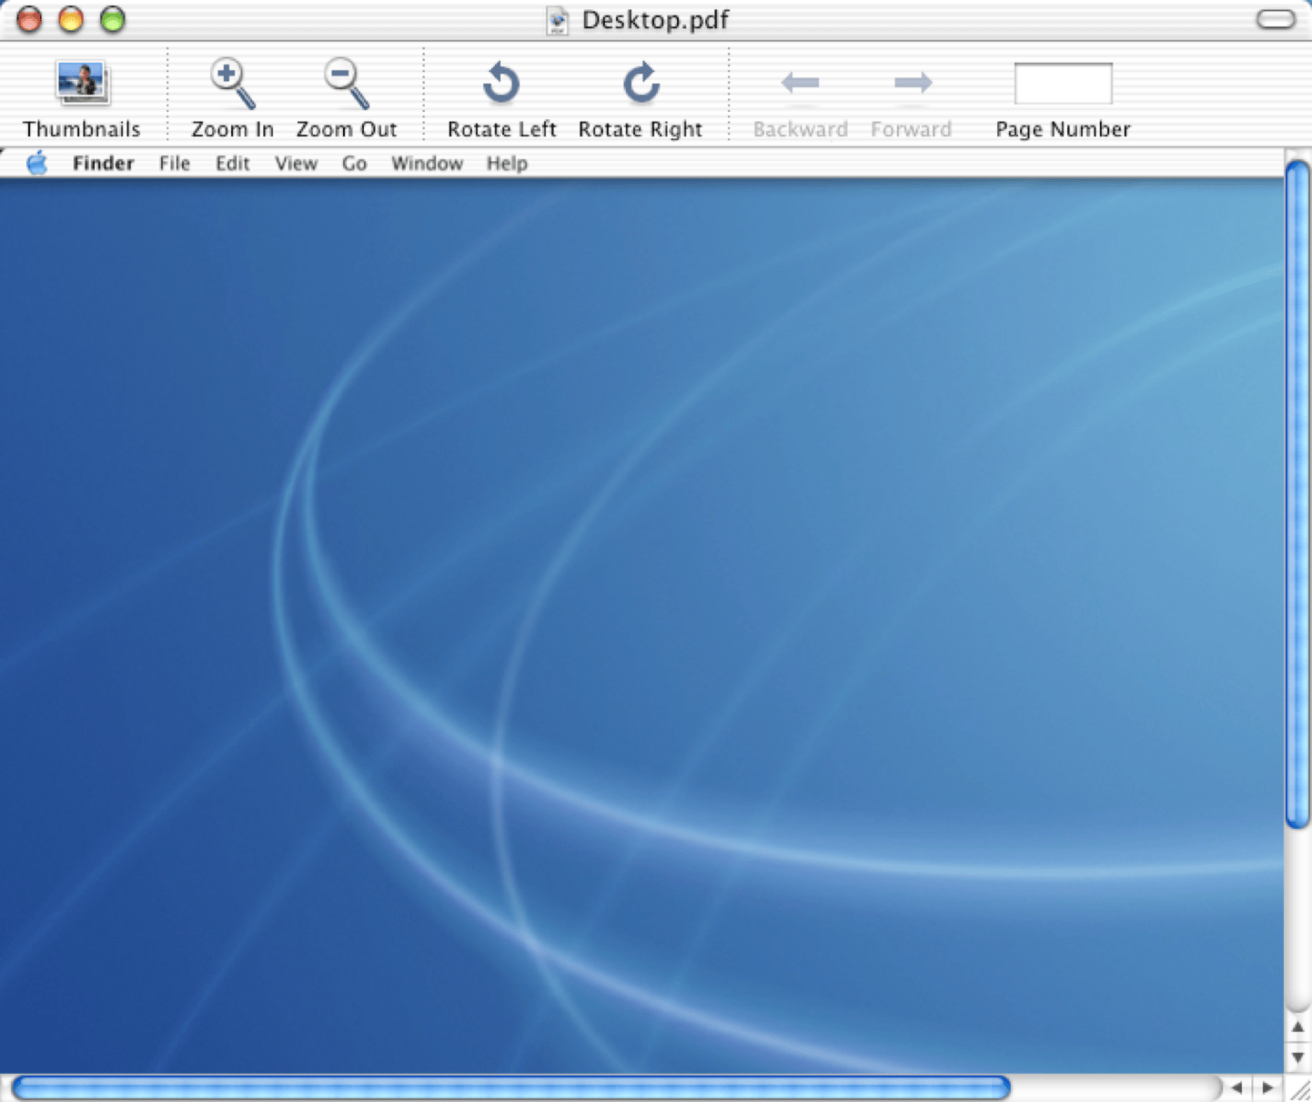Click Help in the pictured menu bar
Image resolution: width=1312 pixels, height=1102 pixels.
(x=507, y=164)
